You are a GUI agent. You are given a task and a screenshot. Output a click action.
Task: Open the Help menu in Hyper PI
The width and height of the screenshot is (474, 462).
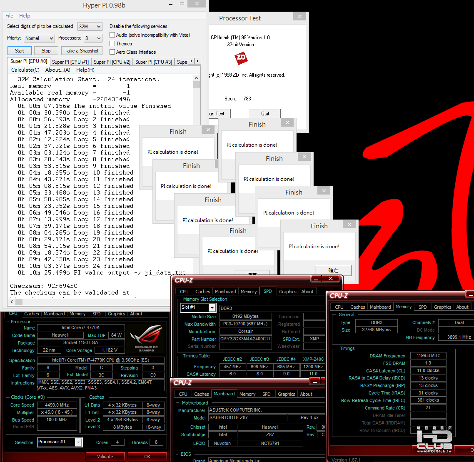coord(25,16)
